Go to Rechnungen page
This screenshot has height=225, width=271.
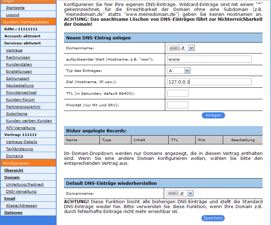point(18,57)
